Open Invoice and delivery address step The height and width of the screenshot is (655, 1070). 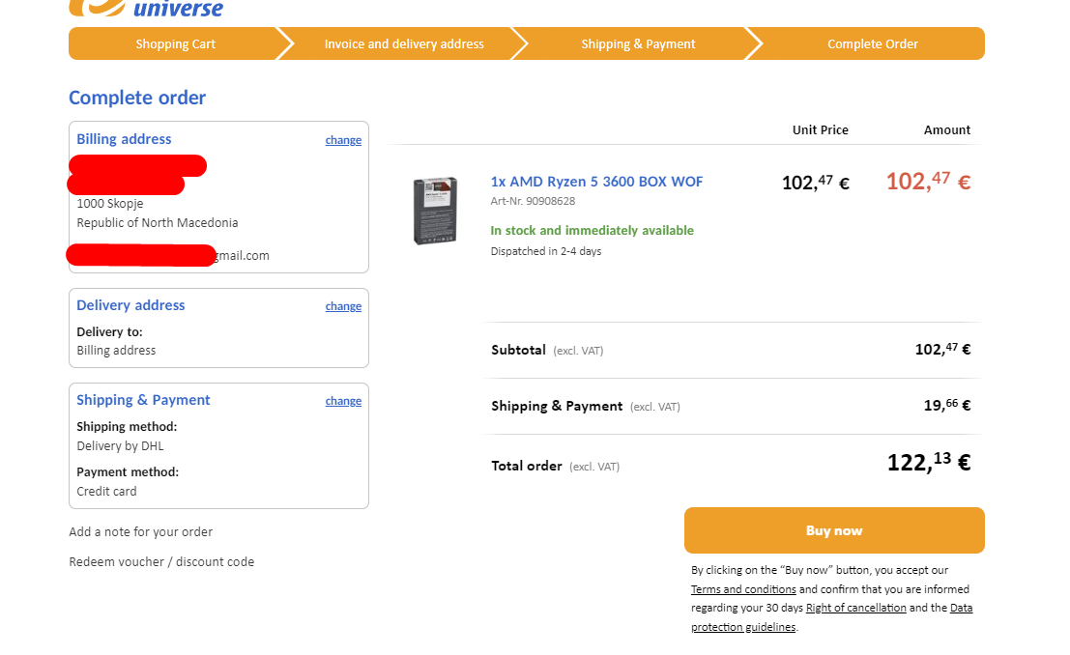point(404,43)
